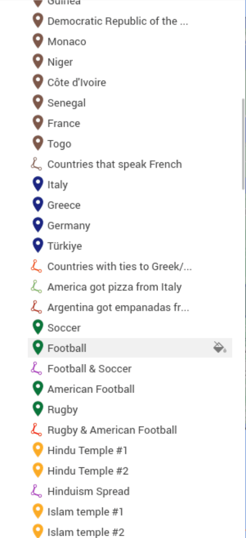Open the Football & Soccer line item

130,369
